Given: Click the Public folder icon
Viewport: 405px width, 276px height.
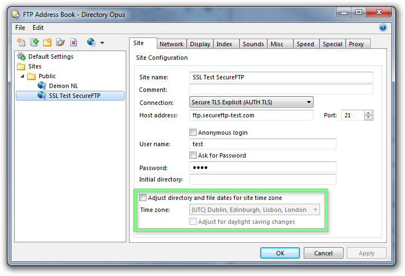Looking at the screenshot, I should 31,76.
